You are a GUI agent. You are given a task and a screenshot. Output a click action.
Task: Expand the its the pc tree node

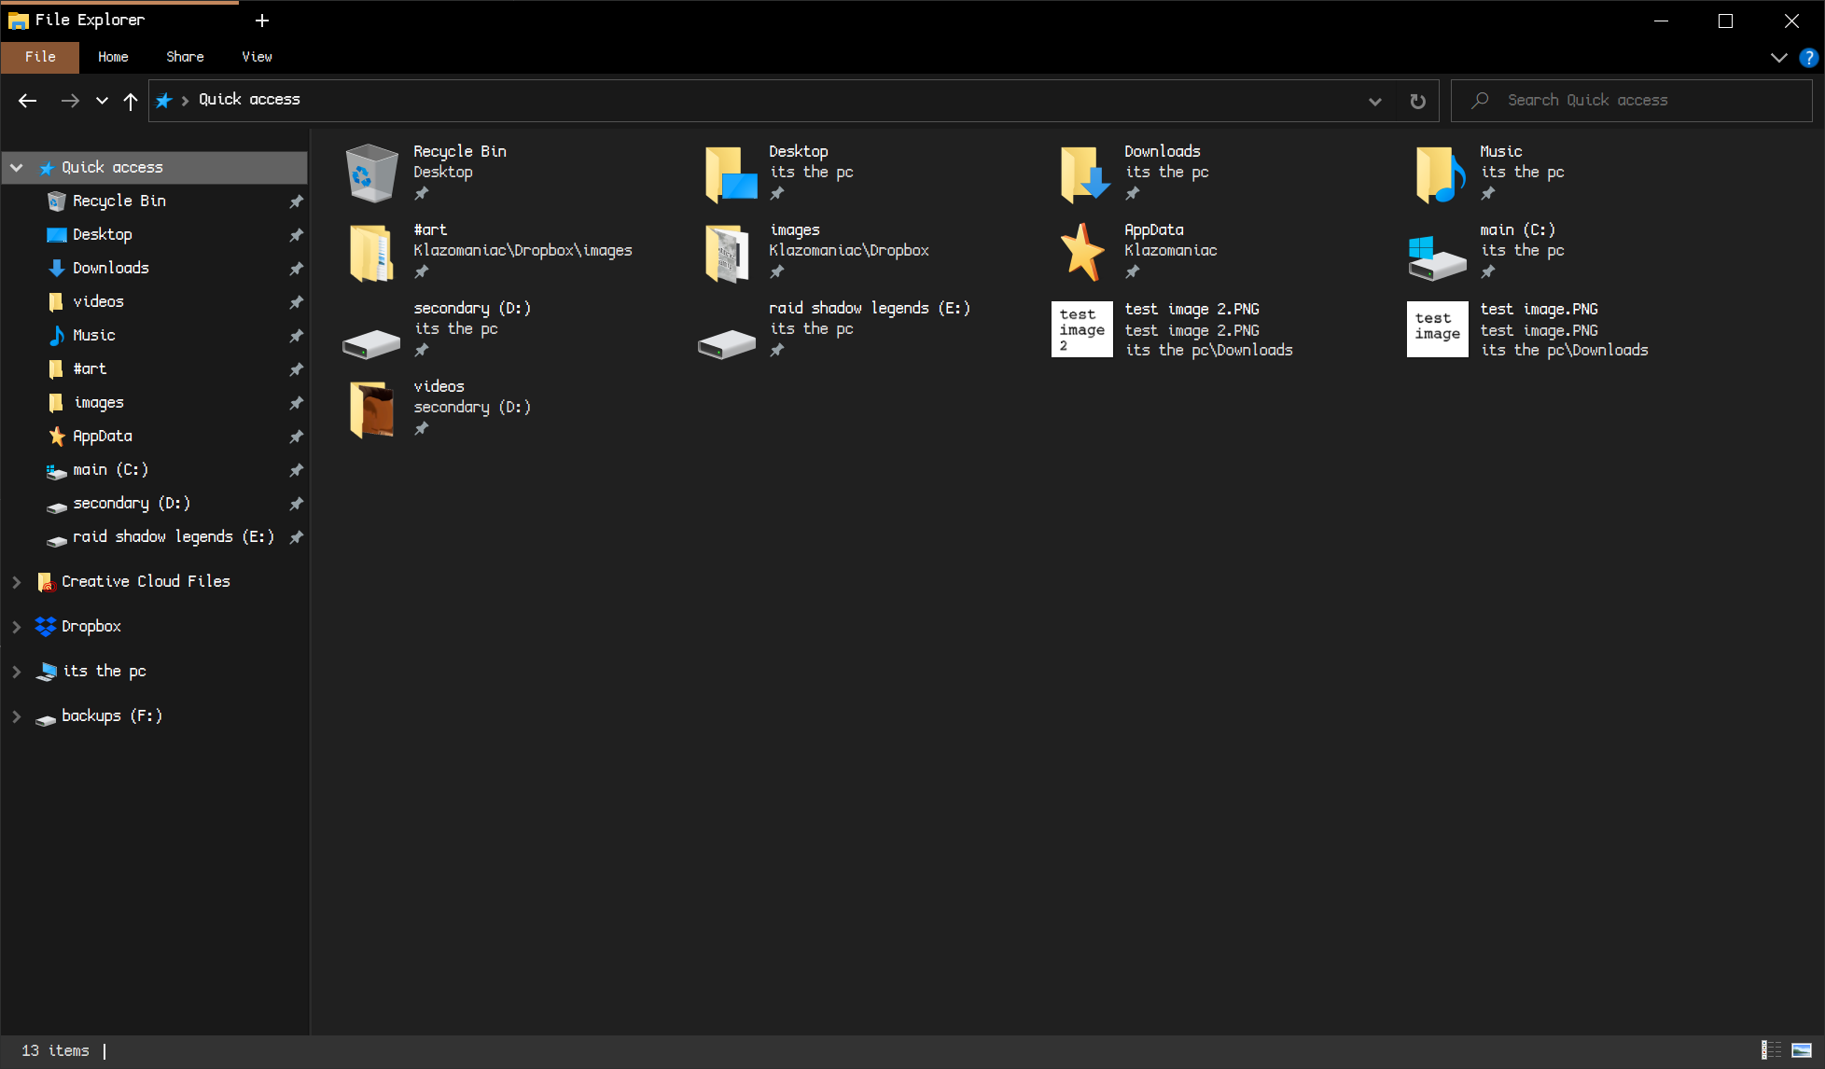pyautogui.click(x=17, y=672)
